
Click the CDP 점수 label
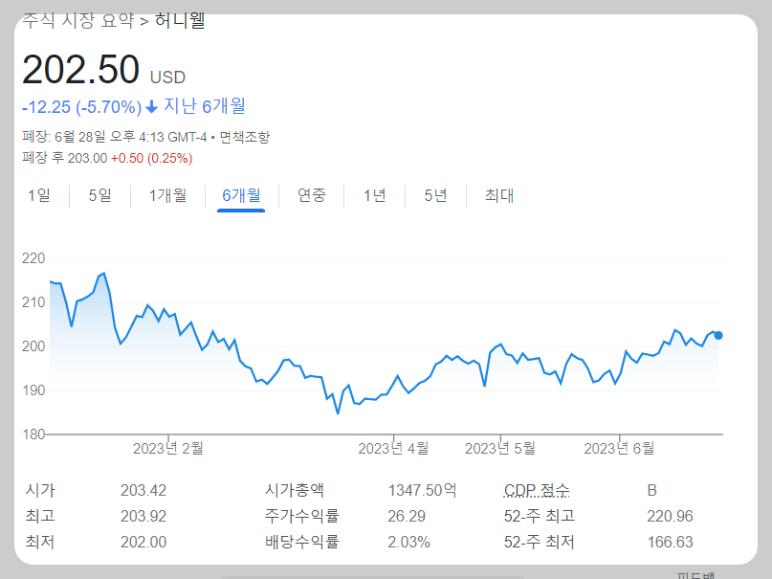pyautogui.click(x=537, y=490)
